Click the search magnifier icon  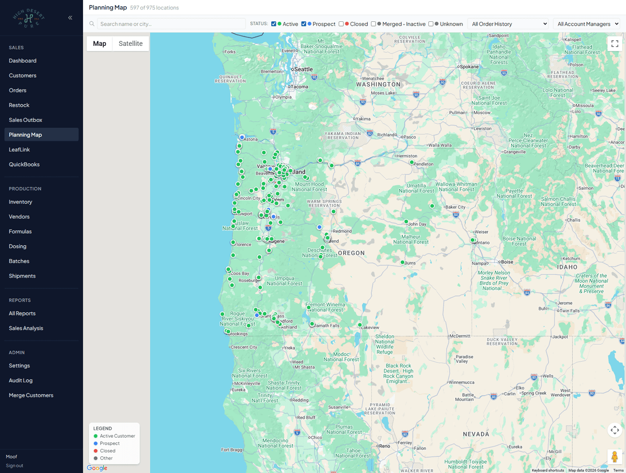click(91, 23)
